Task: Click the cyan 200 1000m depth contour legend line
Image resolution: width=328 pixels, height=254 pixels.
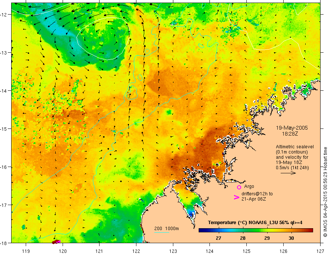Action: 162,232
